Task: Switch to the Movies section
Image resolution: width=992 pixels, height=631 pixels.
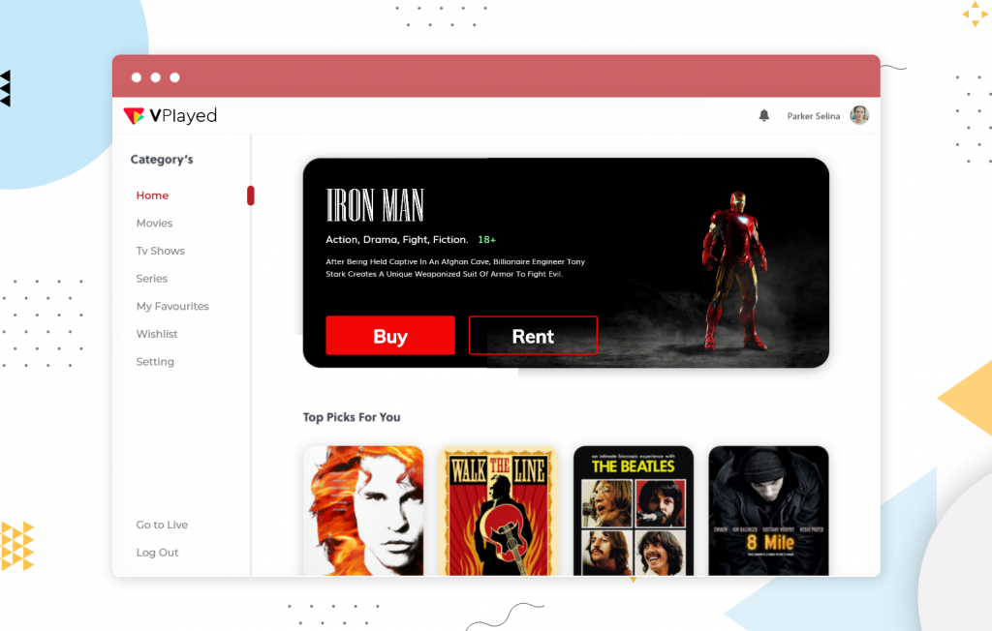Action: (x=154, y=223)
